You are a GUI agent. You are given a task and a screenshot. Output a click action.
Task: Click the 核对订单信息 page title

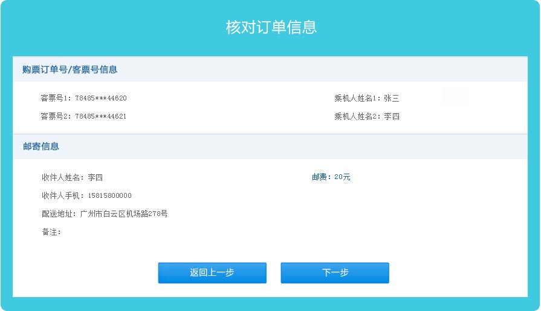click(271, 27)
